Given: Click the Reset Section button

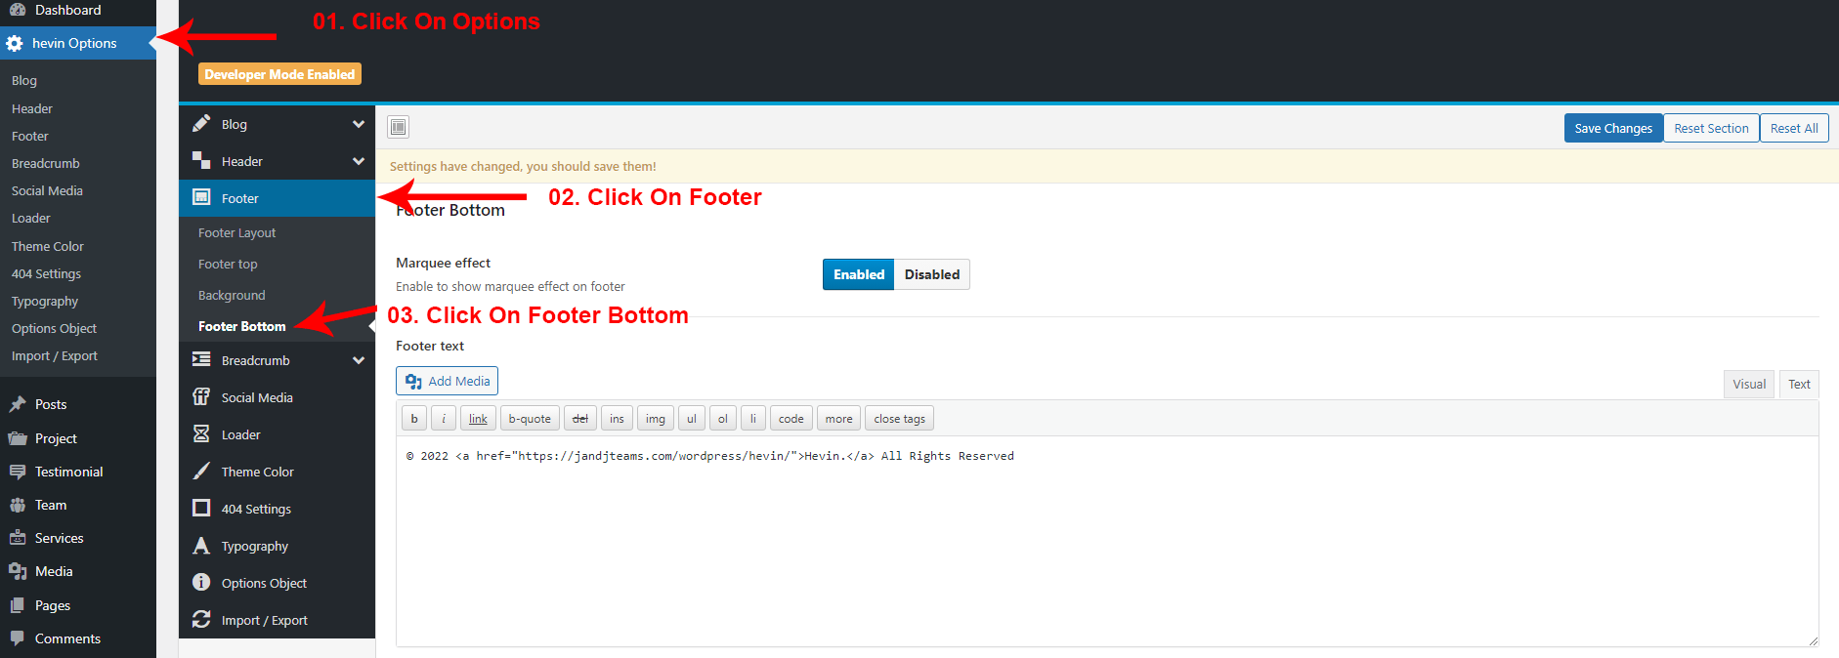Looking at the screenshot, I should point(1711,128).
